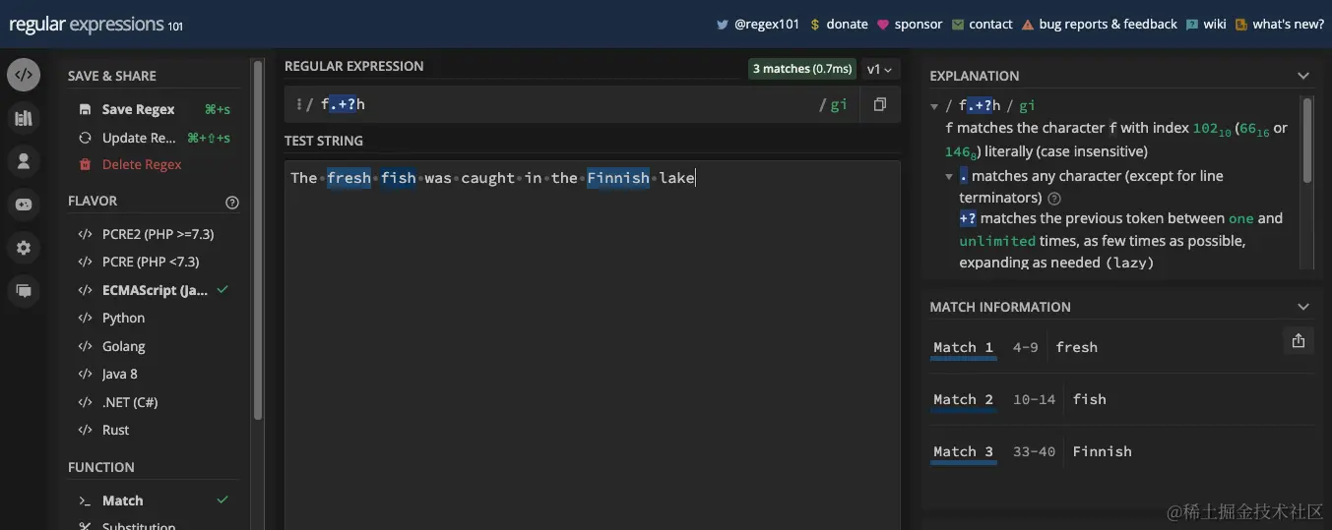Click the flavor help question mark icon

coord(232,203)
